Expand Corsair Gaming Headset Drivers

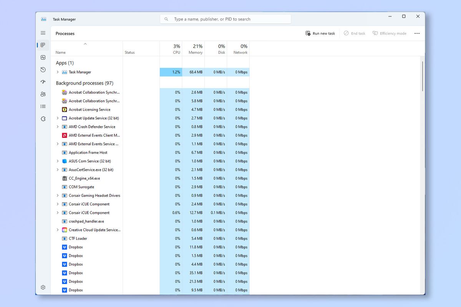[58, 195]
